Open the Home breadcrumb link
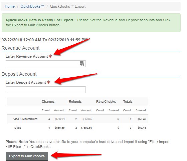187x161 pixels. point(10,6)
